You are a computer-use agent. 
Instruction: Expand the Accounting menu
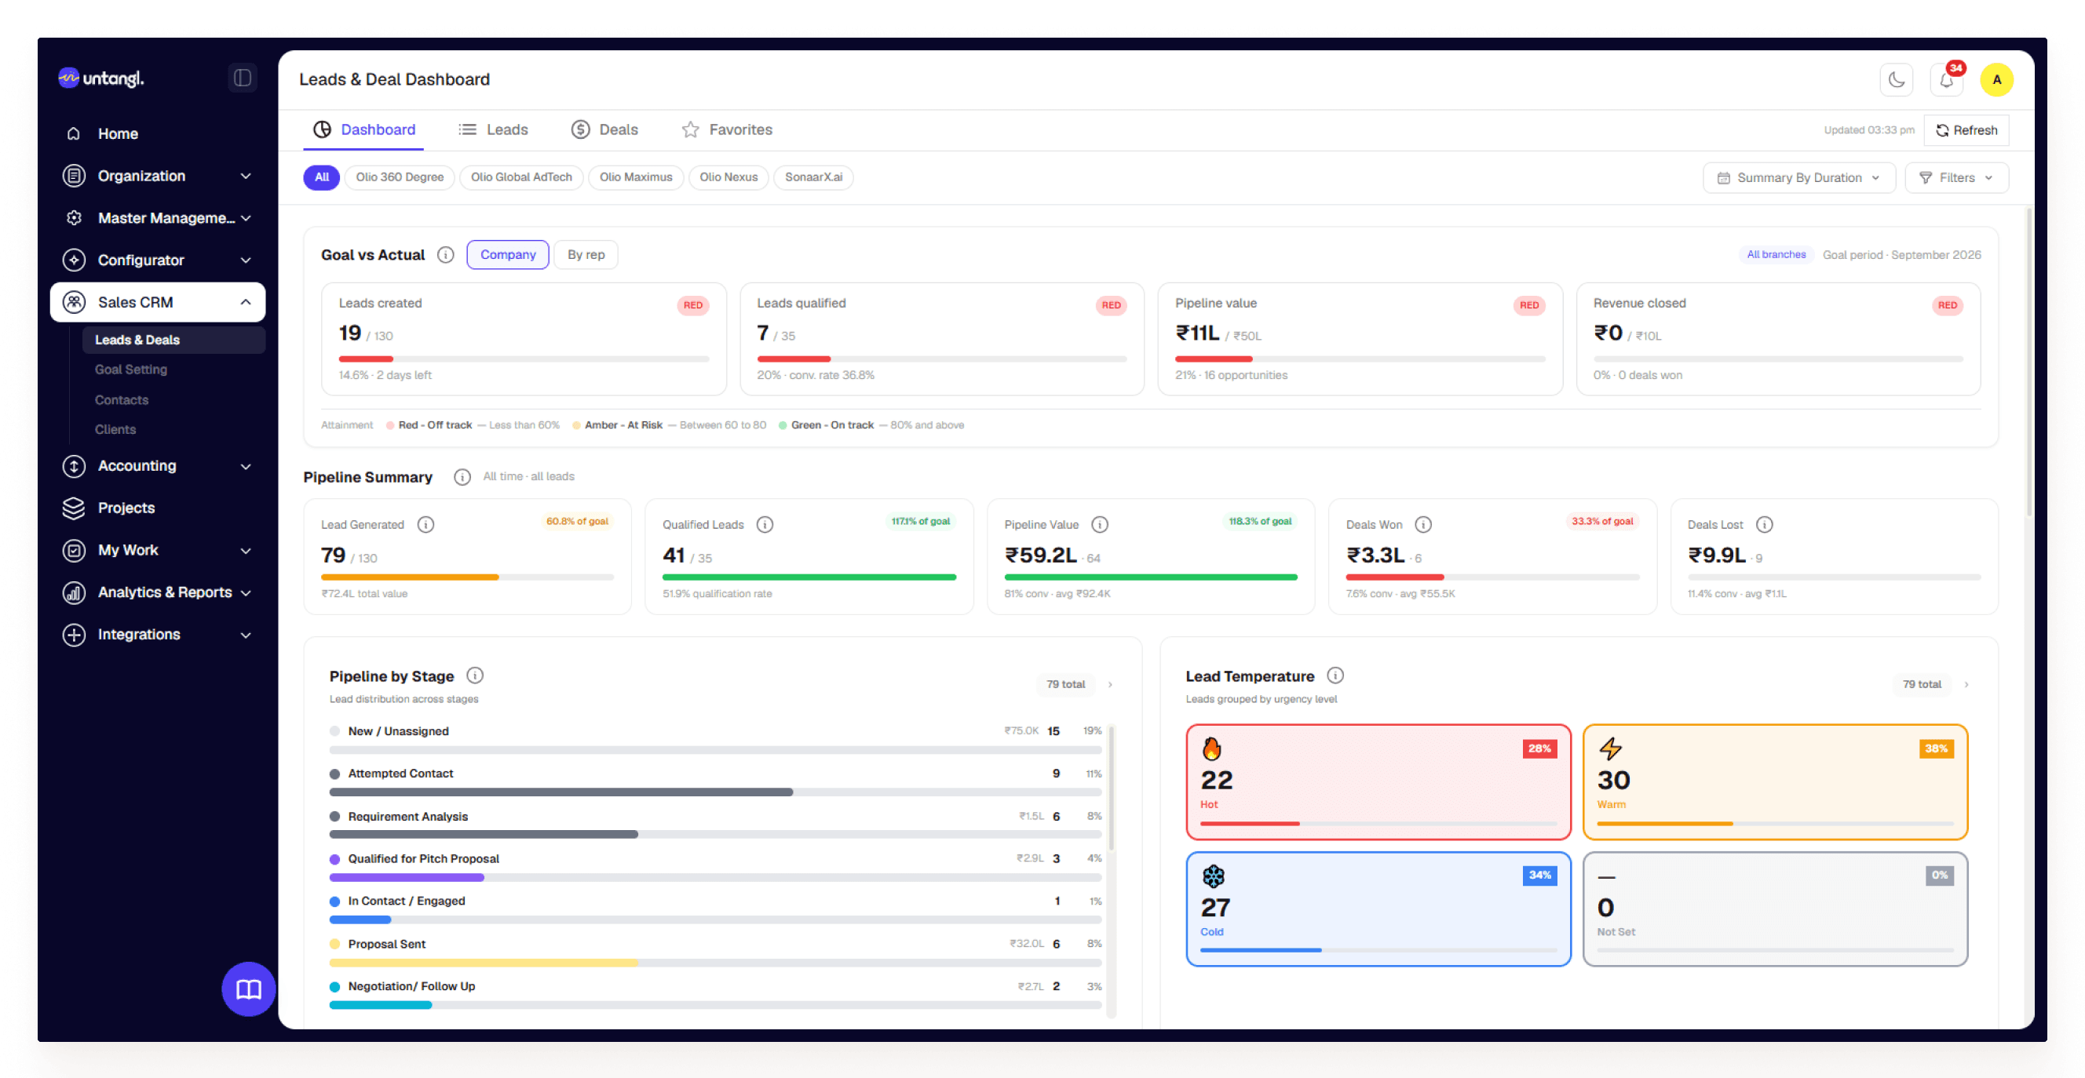(158, 466)
